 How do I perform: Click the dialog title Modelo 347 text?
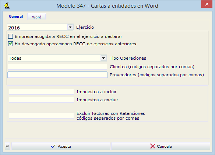coord(107,6)
